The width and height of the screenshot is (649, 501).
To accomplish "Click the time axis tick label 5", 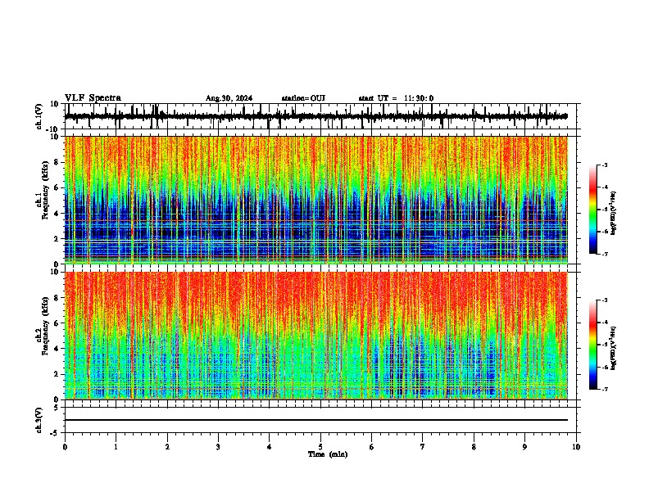I will click(x=320, y=447).
